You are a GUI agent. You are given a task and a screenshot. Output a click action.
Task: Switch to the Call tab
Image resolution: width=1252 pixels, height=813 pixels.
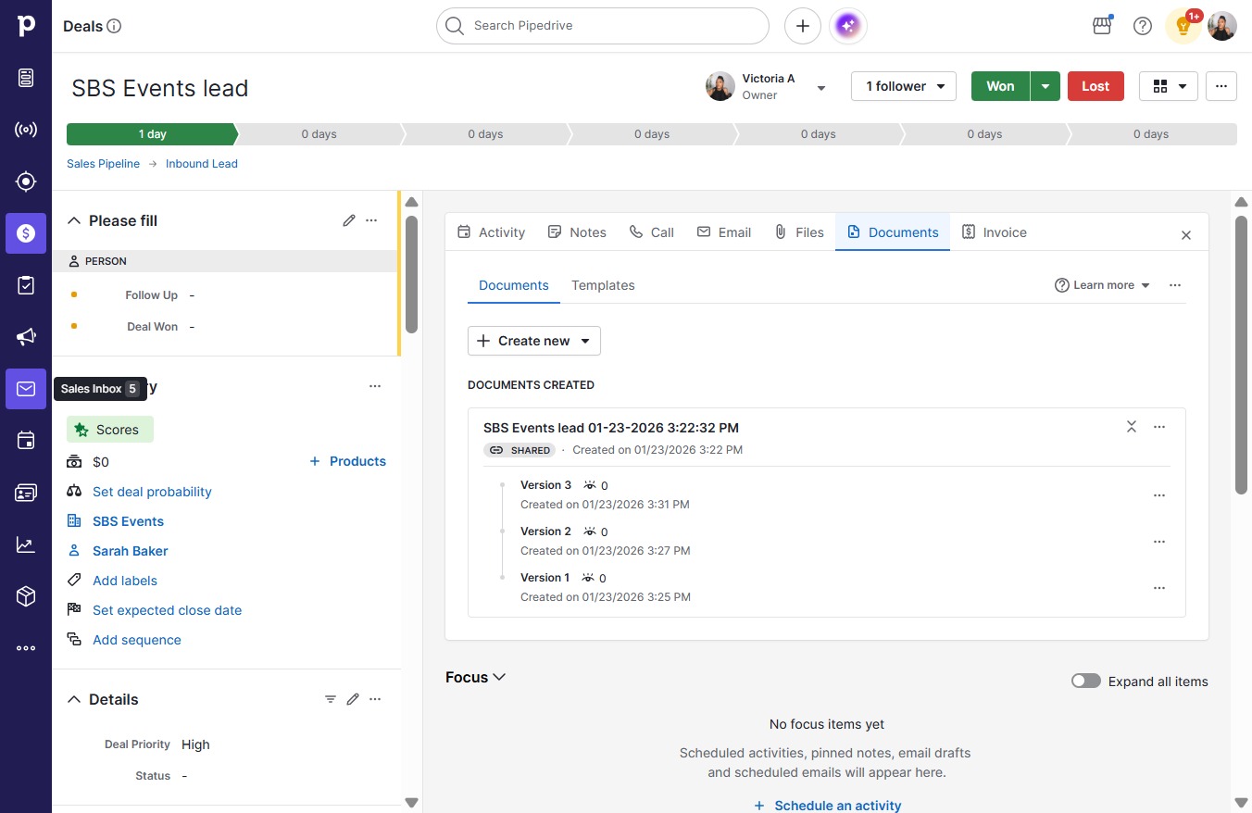point(652,232)
